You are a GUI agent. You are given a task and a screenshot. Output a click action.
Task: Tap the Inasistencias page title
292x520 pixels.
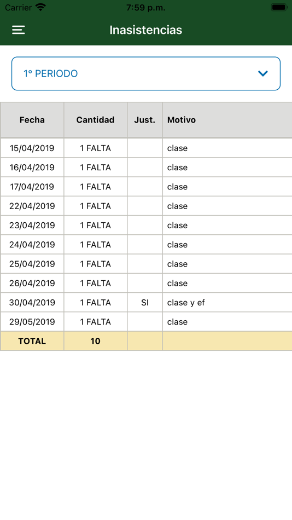146,30
